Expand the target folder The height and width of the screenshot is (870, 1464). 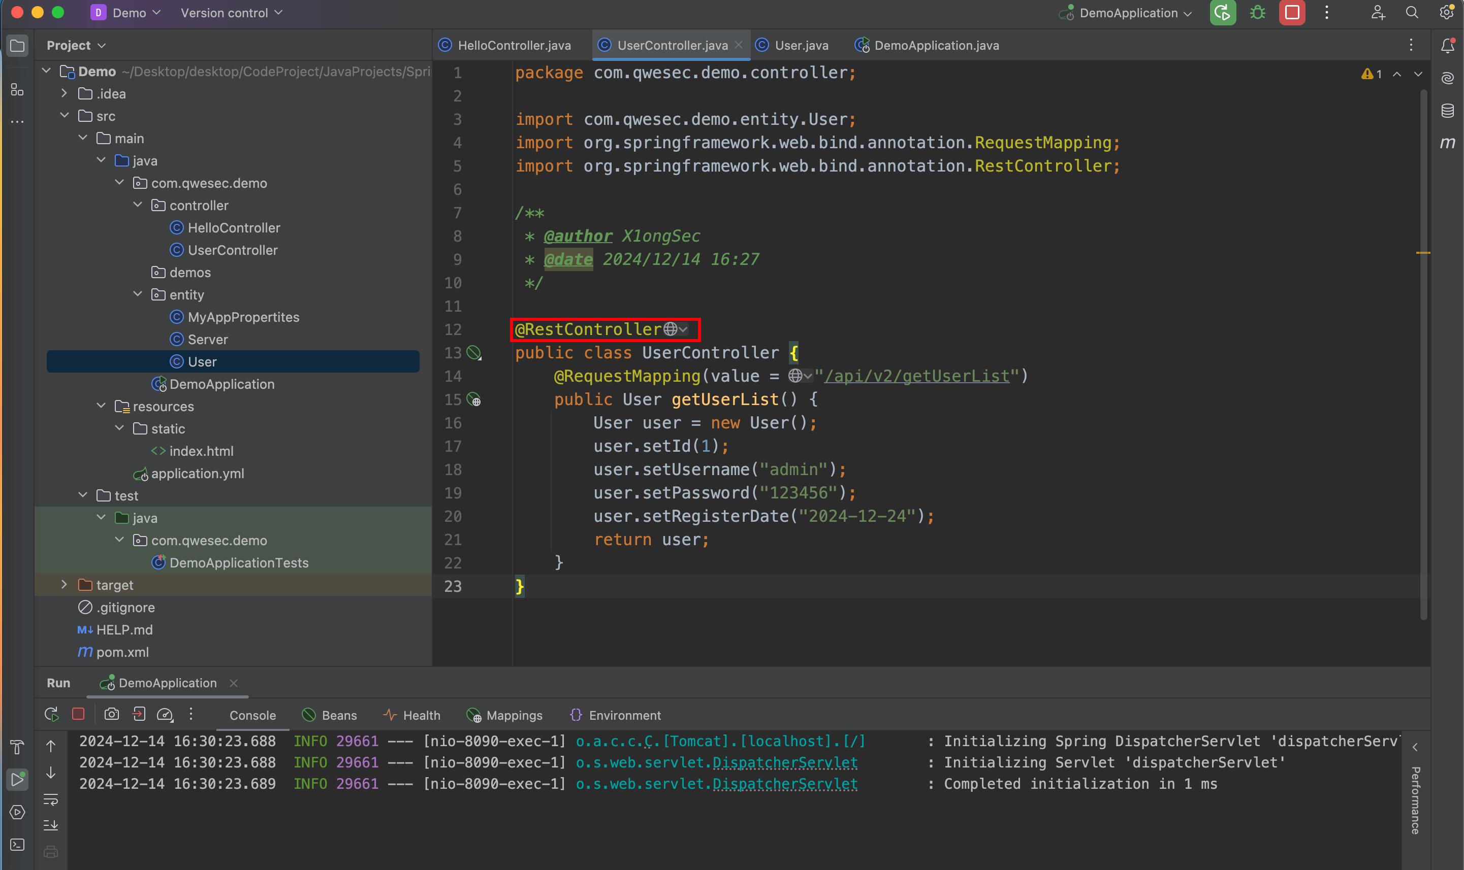64,585
